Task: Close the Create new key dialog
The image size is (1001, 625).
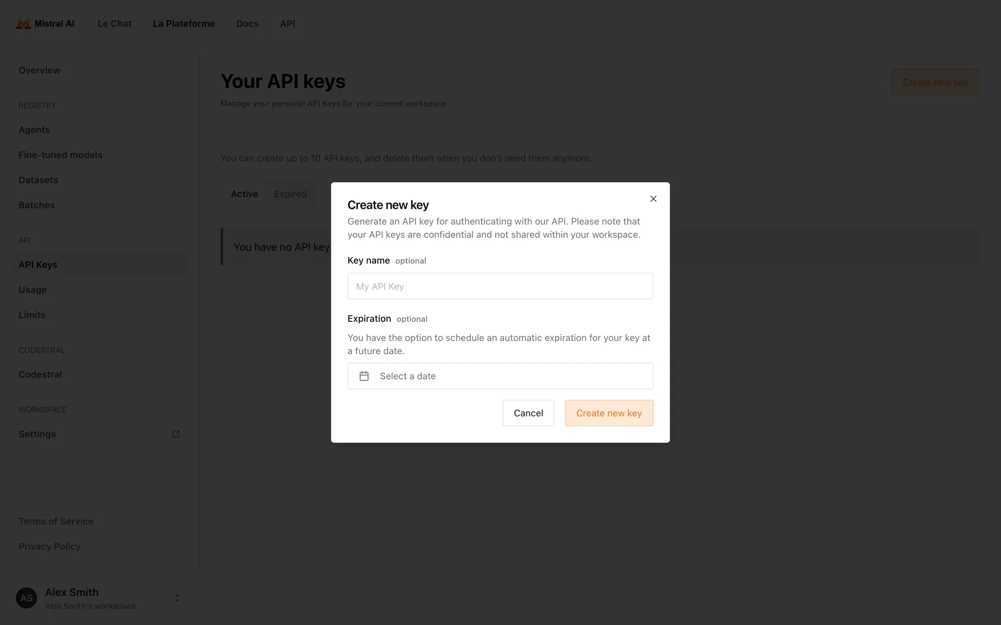Action: (653, 199)
